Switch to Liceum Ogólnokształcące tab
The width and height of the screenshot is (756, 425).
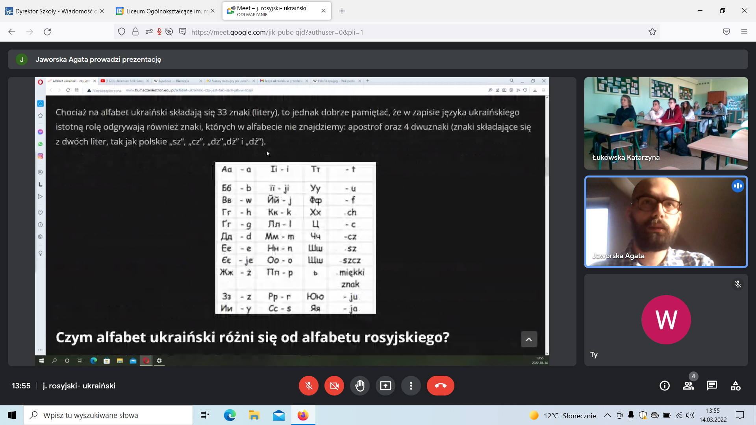(165, 11)
